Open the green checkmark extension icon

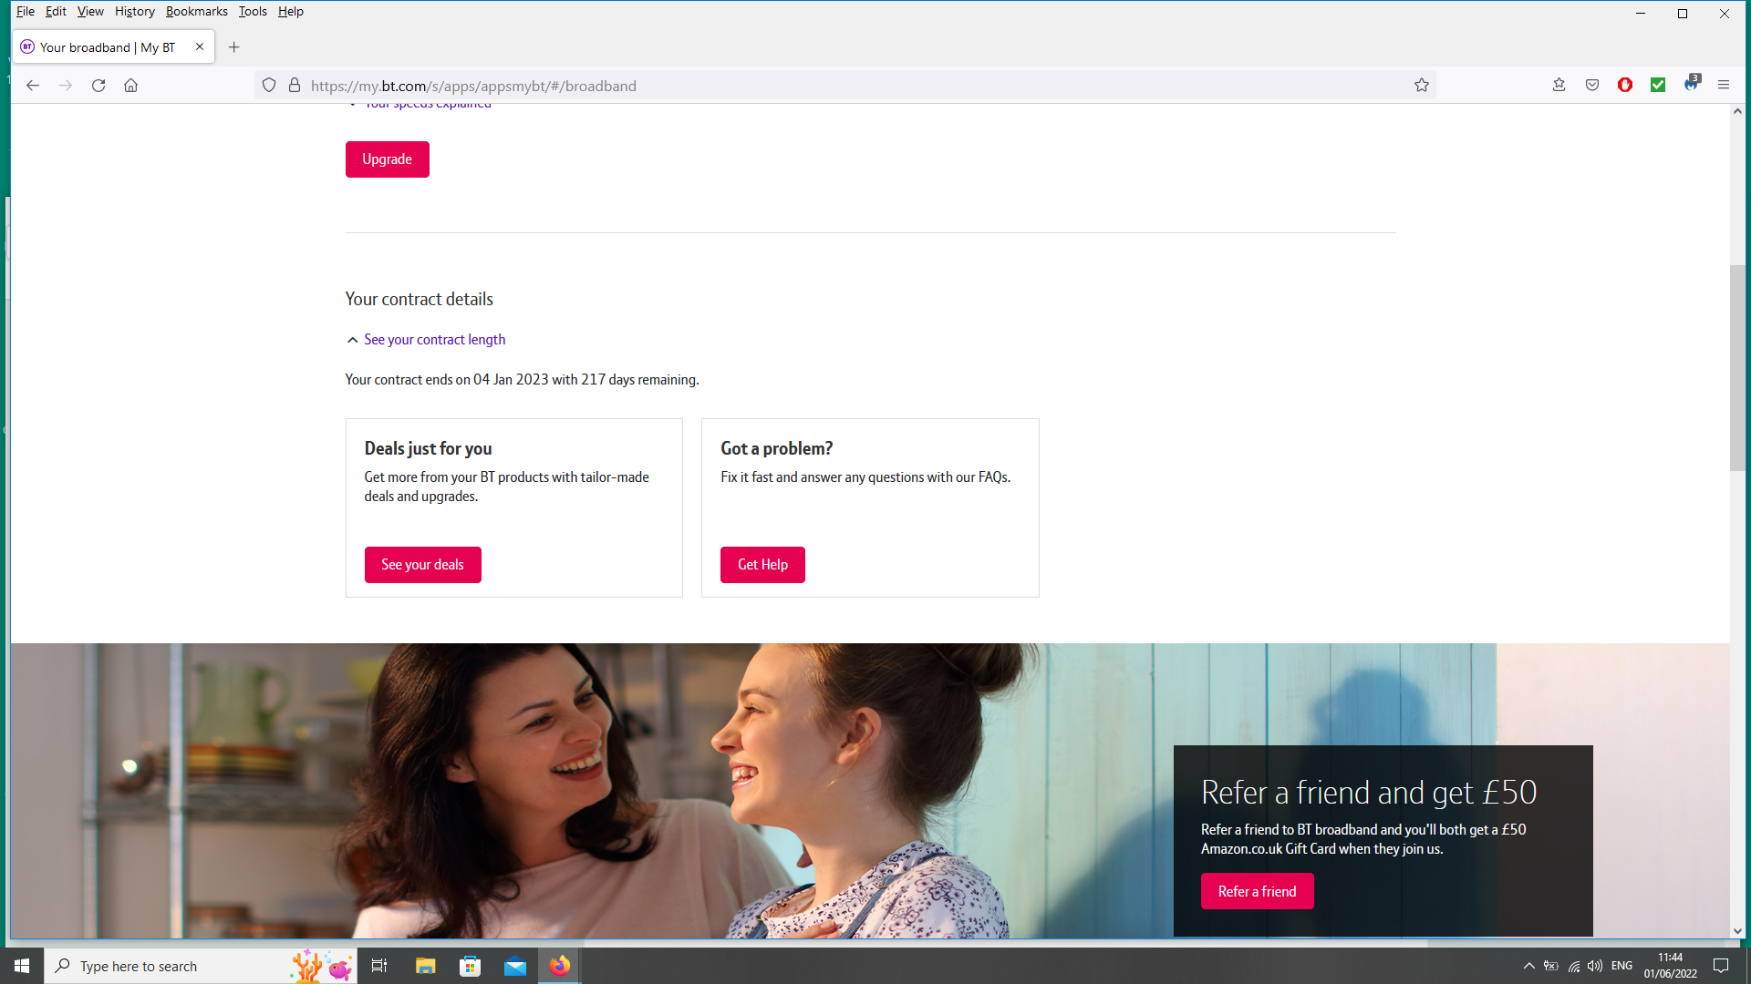click(x=1658, y=85)
